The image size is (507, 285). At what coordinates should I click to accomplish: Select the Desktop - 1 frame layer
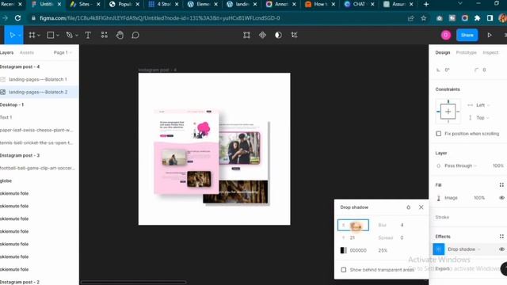click(39, 104)
